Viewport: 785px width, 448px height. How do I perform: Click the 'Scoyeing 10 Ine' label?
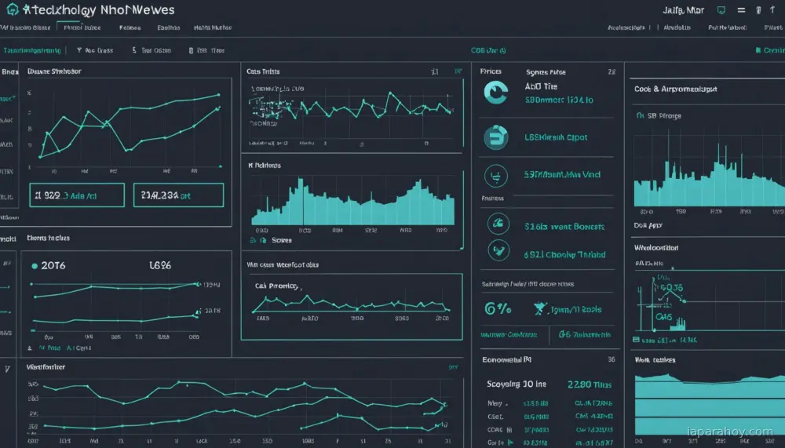[517, 384]
